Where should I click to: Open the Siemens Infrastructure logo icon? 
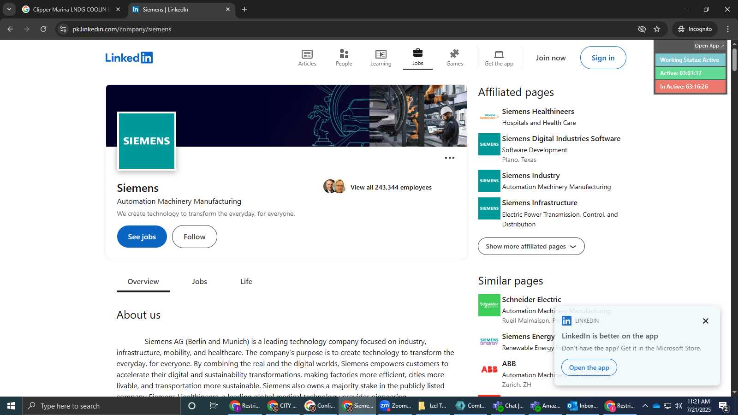pyautogui.click(x=489, y=208)
